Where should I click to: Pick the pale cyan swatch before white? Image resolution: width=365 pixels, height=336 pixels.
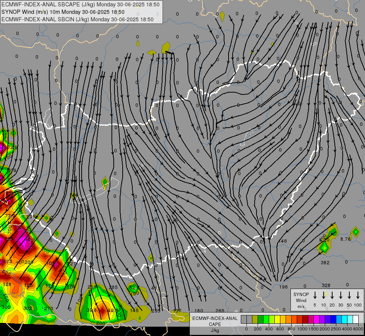(x=350, y=319)
